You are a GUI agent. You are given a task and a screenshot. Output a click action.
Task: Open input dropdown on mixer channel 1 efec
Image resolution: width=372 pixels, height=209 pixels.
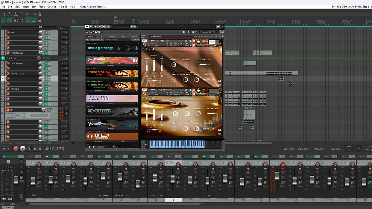tap(31, 163)
